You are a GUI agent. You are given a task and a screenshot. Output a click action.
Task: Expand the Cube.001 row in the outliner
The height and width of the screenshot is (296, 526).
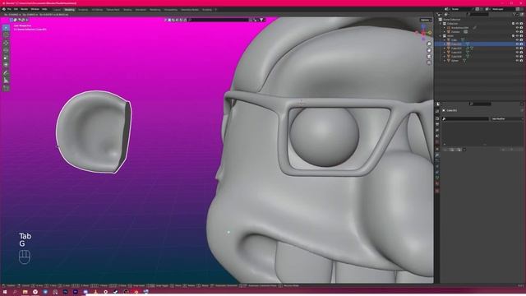(x=445, y=44)
